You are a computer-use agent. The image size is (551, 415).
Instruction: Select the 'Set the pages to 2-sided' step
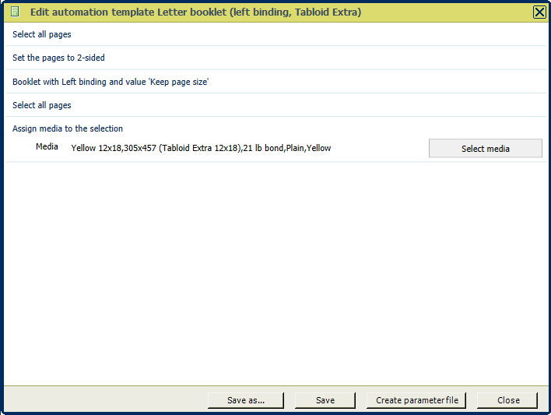275,58
